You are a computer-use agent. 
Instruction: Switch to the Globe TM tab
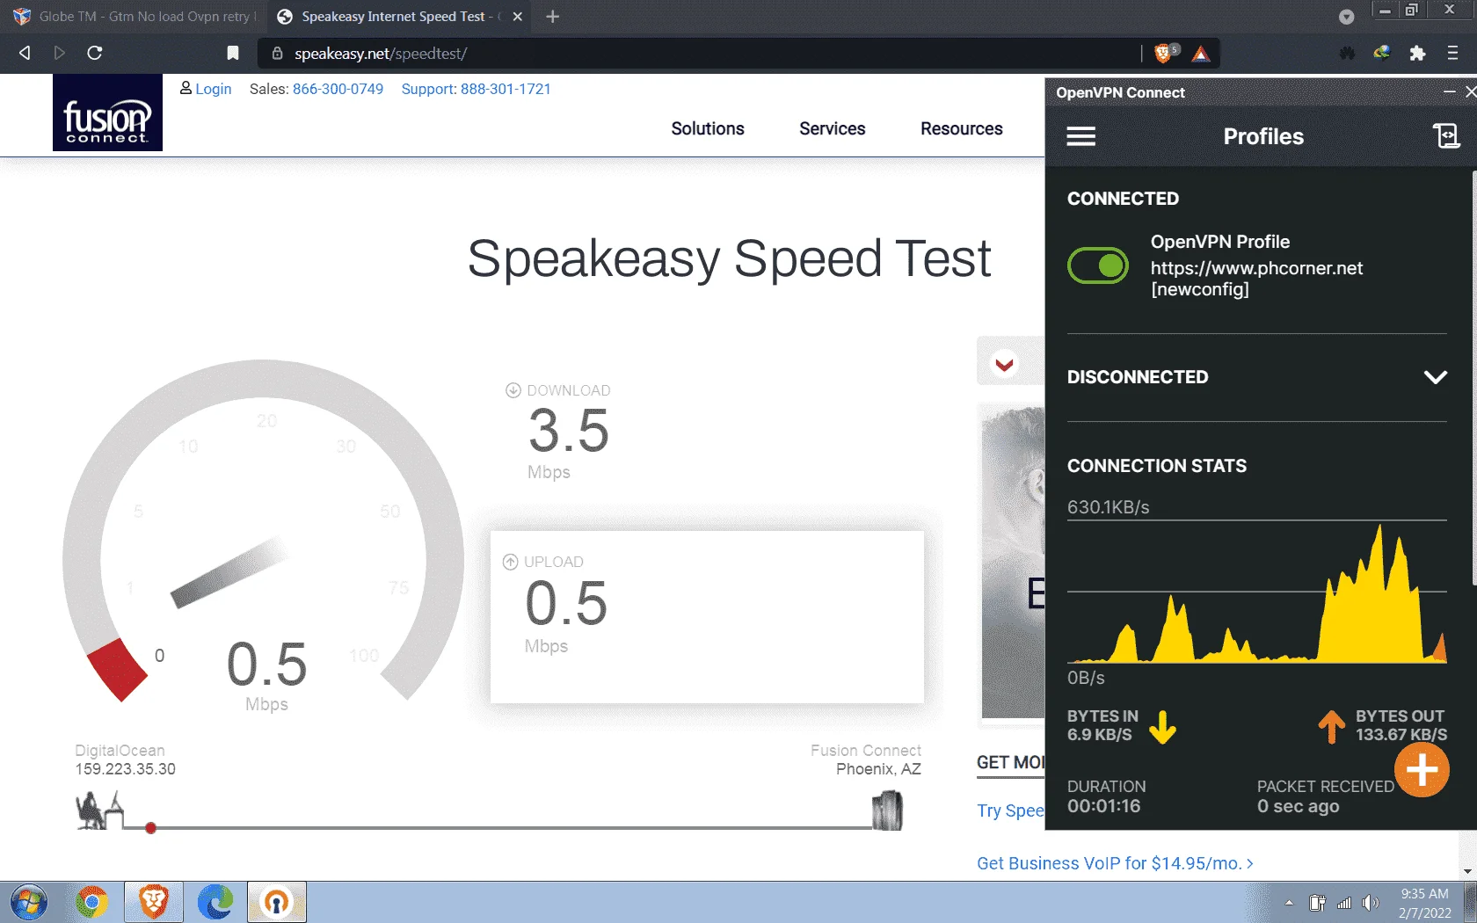(x=135, y=17)
